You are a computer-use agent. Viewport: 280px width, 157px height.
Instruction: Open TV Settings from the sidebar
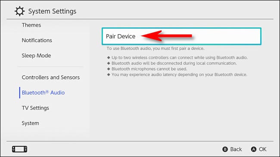coord(35,108)
